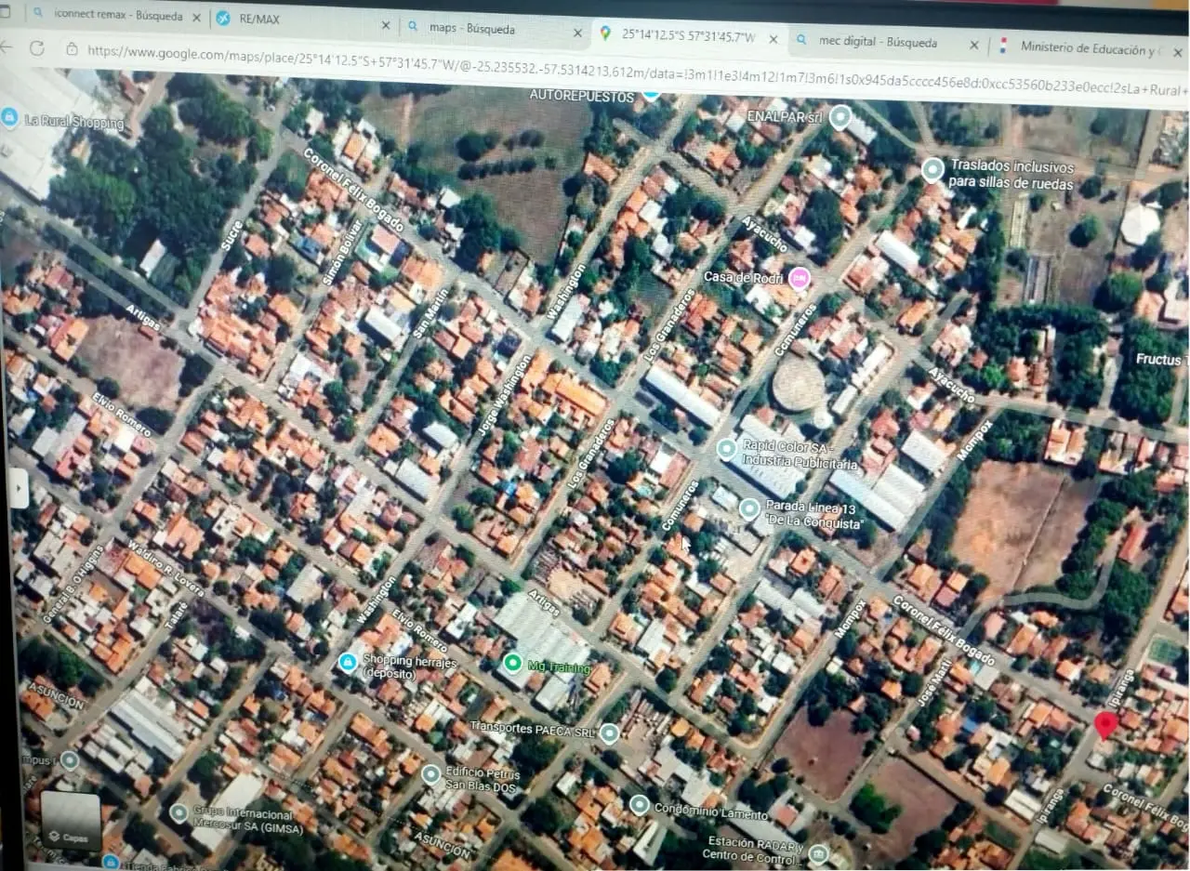
Task: Open the Edificio Petrus San Blas marker
Action: [x=430, y=774]
